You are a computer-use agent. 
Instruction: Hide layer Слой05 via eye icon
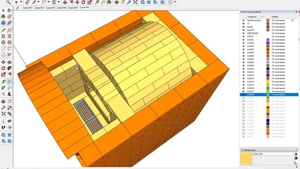(x=243, y=53)
